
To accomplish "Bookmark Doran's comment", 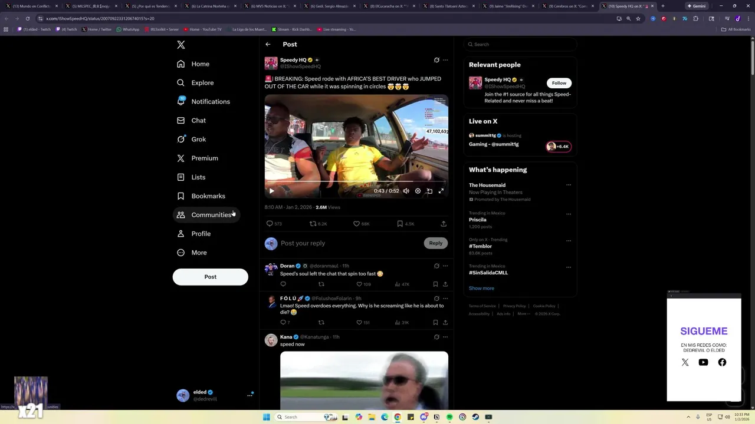I will (x=435, y=284).
